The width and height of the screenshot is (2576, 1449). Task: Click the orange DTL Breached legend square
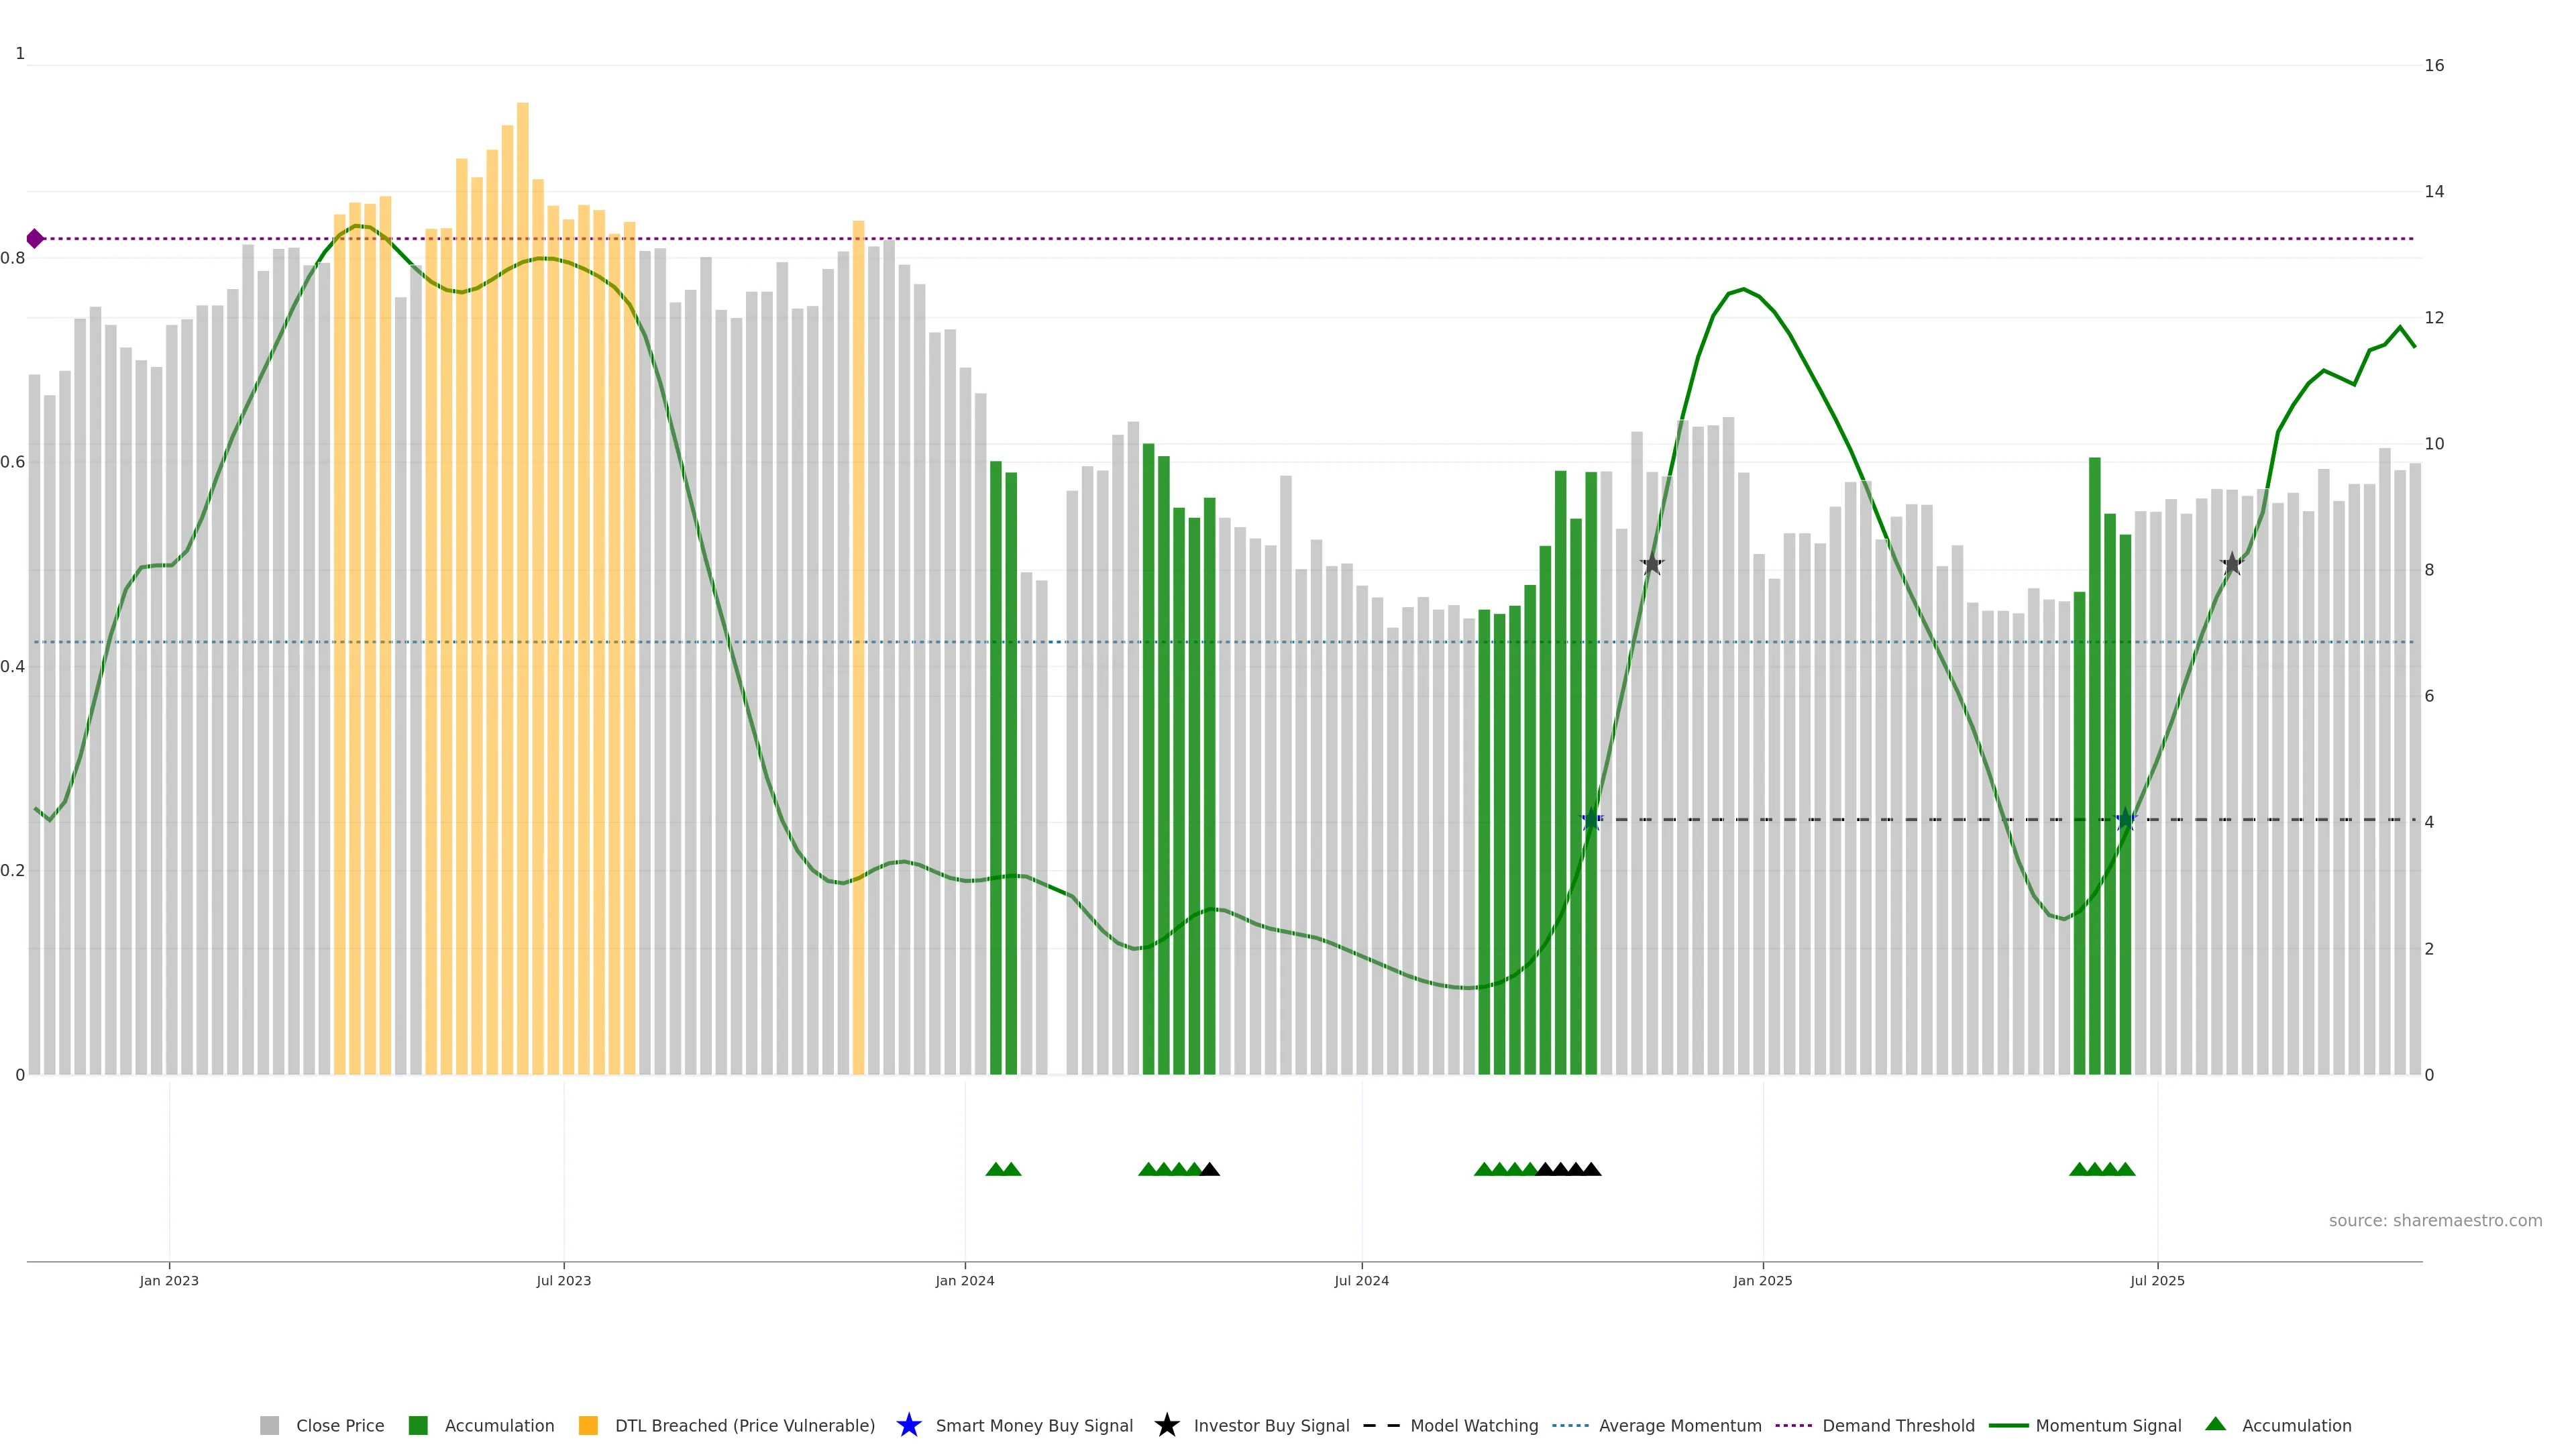pyautogui.click(x=588, y=1425)
